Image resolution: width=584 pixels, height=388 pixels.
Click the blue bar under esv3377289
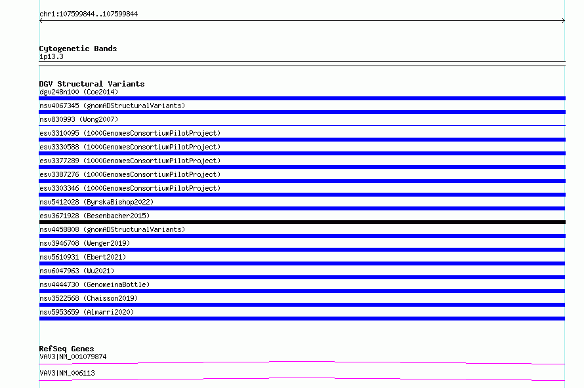click(302, 167)
